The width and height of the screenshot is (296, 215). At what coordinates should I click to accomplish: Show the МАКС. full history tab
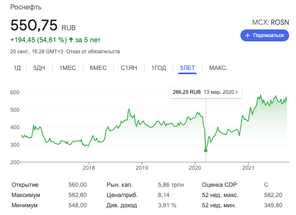(218, 68)
